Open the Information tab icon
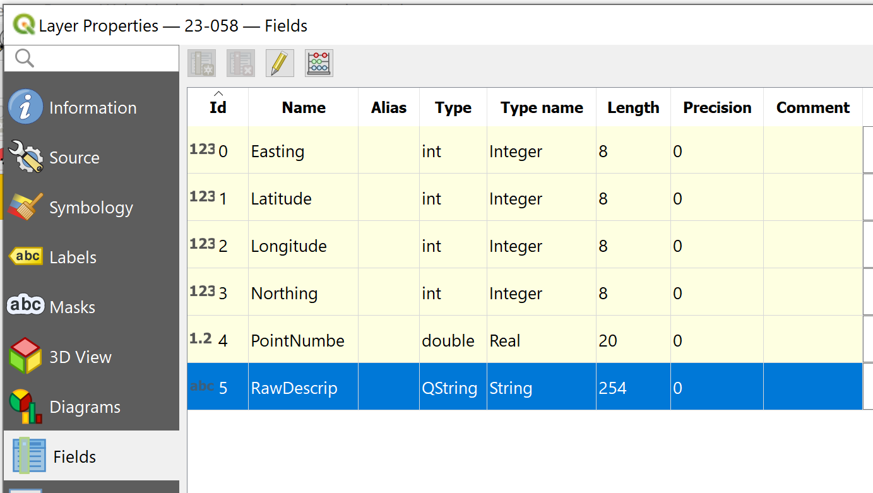The height and width of the screenshot is (493, 873). pyautogui.click(x=25, y=107)
